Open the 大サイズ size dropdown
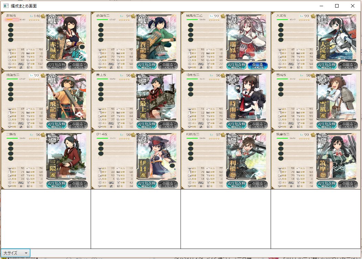The image size is (362, 259). click(x=15, y=253)
